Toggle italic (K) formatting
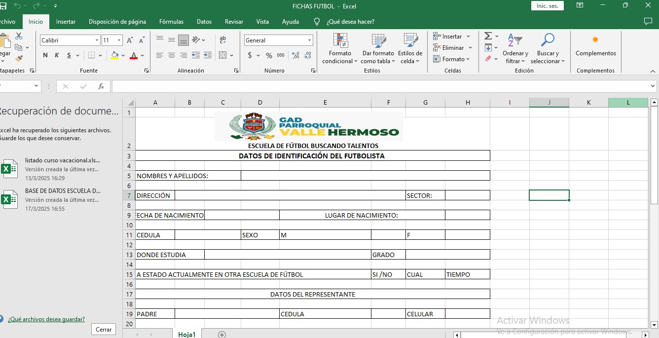659x338 pixels. [x=57, y=55]
